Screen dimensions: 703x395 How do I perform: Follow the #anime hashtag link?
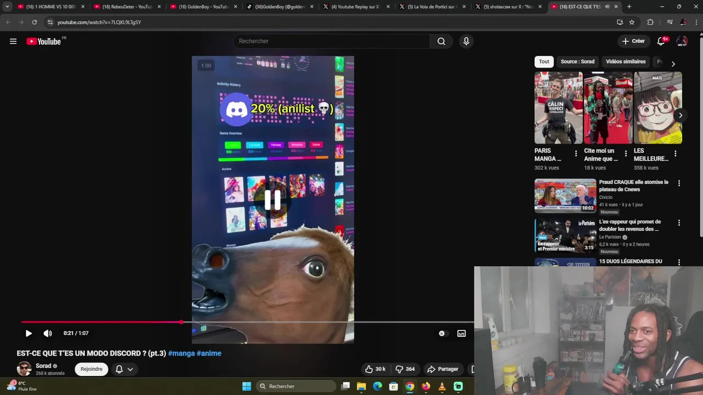tap(209, 353)
